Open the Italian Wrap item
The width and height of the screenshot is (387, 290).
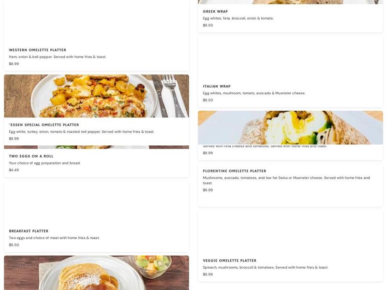tap(217, 87)
